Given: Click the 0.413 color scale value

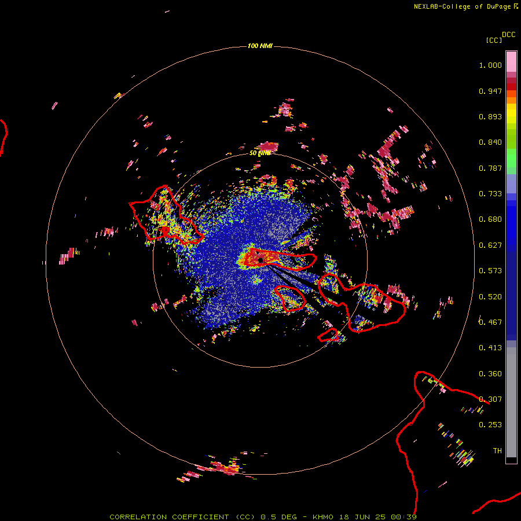Looking at the screenshot, I should (490, 348).
